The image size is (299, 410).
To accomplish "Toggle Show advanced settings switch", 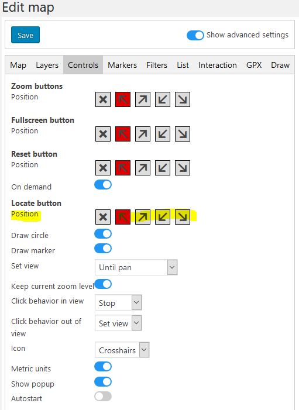I will coord(195,35).
